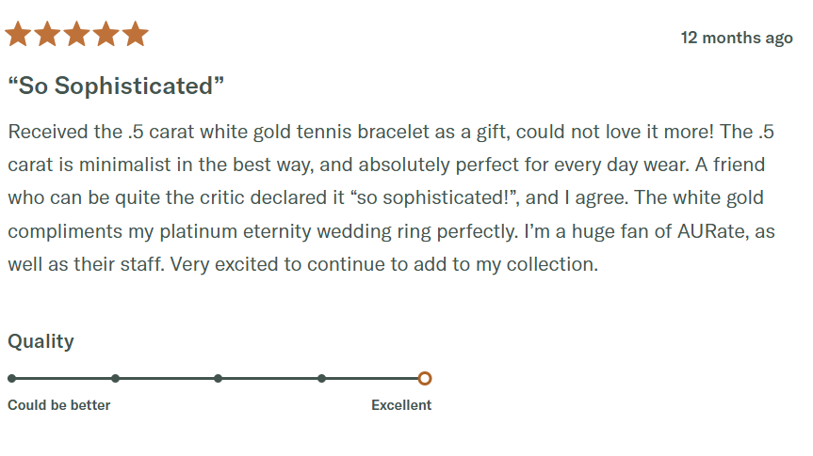Screen dimensions: 813x456
Task: Click the fifth and last rating star
Action: click(x=135, y=35)
